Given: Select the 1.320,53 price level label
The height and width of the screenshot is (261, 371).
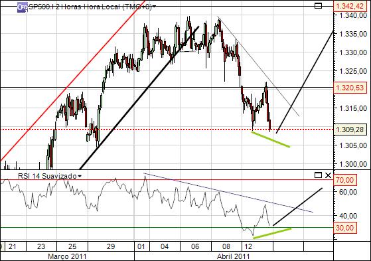Looking at the screenshot, I should (350, 88).
